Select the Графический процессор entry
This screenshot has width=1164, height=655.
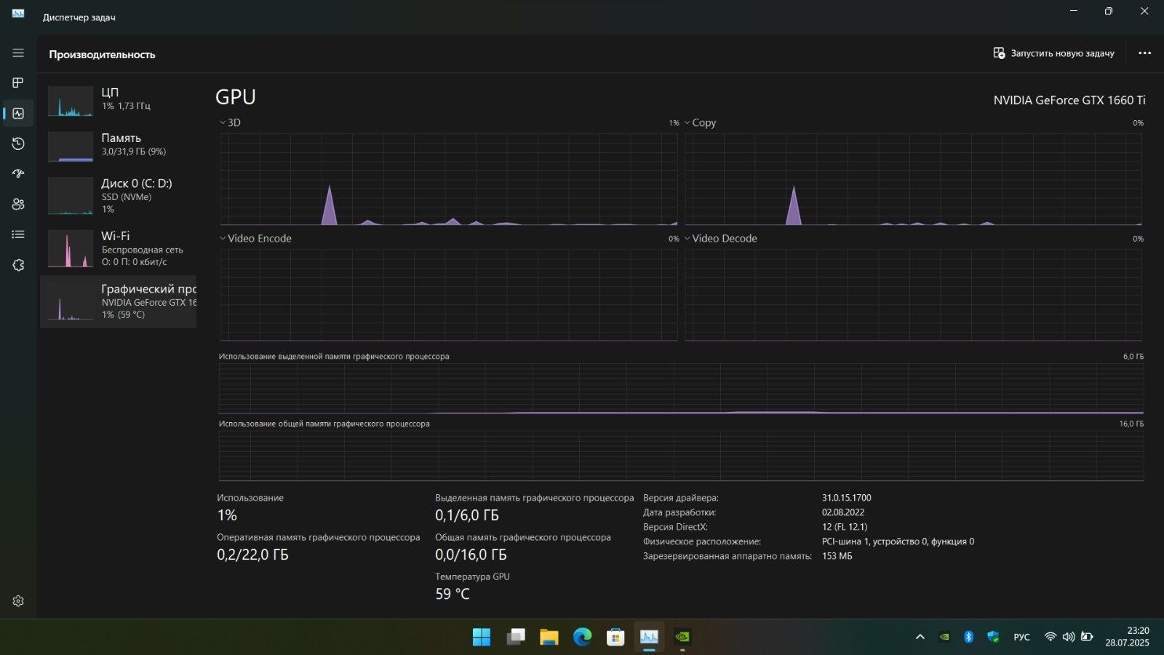click(x=118, y=301)
